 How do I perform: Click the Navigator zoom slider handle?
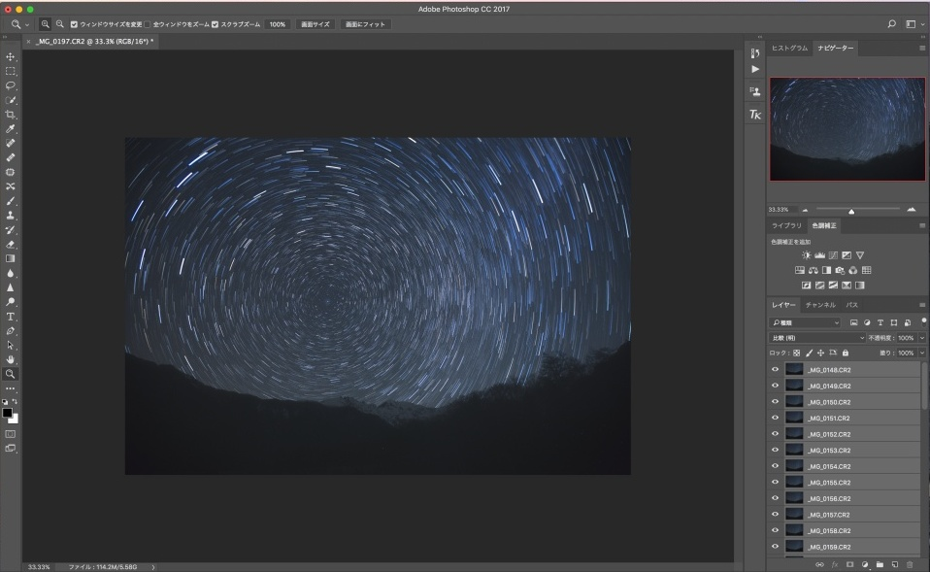(851, 212)
